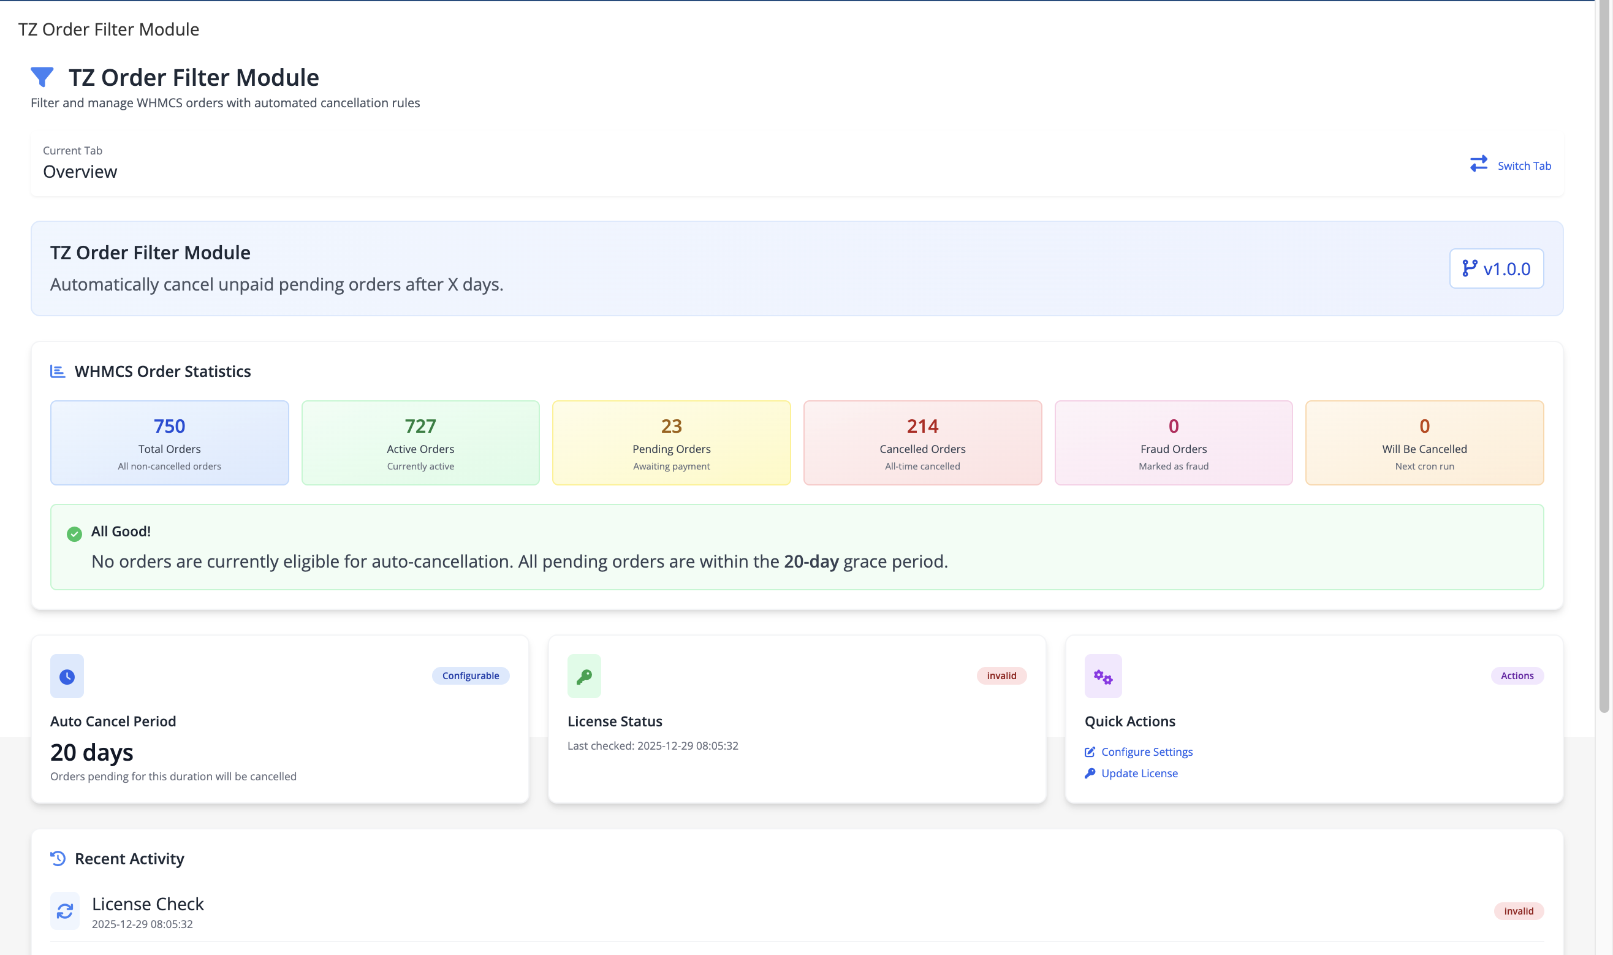Viewport: 1613px width, 955px height.
Task: Open Configure Settings
Action: [1147, 751]
